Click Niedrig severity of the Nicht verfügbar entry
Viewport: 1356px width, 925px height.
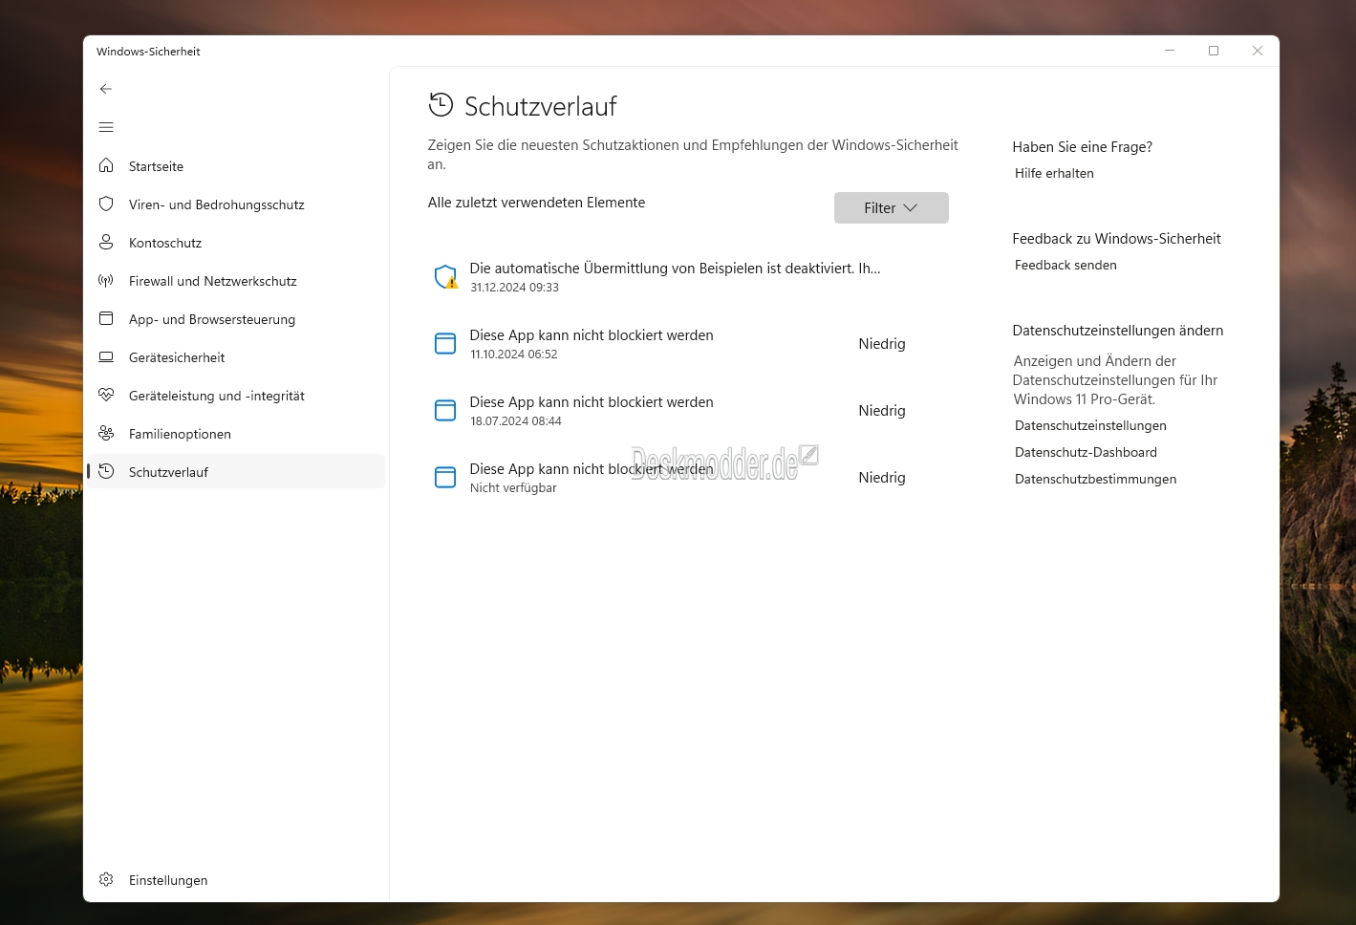pos(882,478)
